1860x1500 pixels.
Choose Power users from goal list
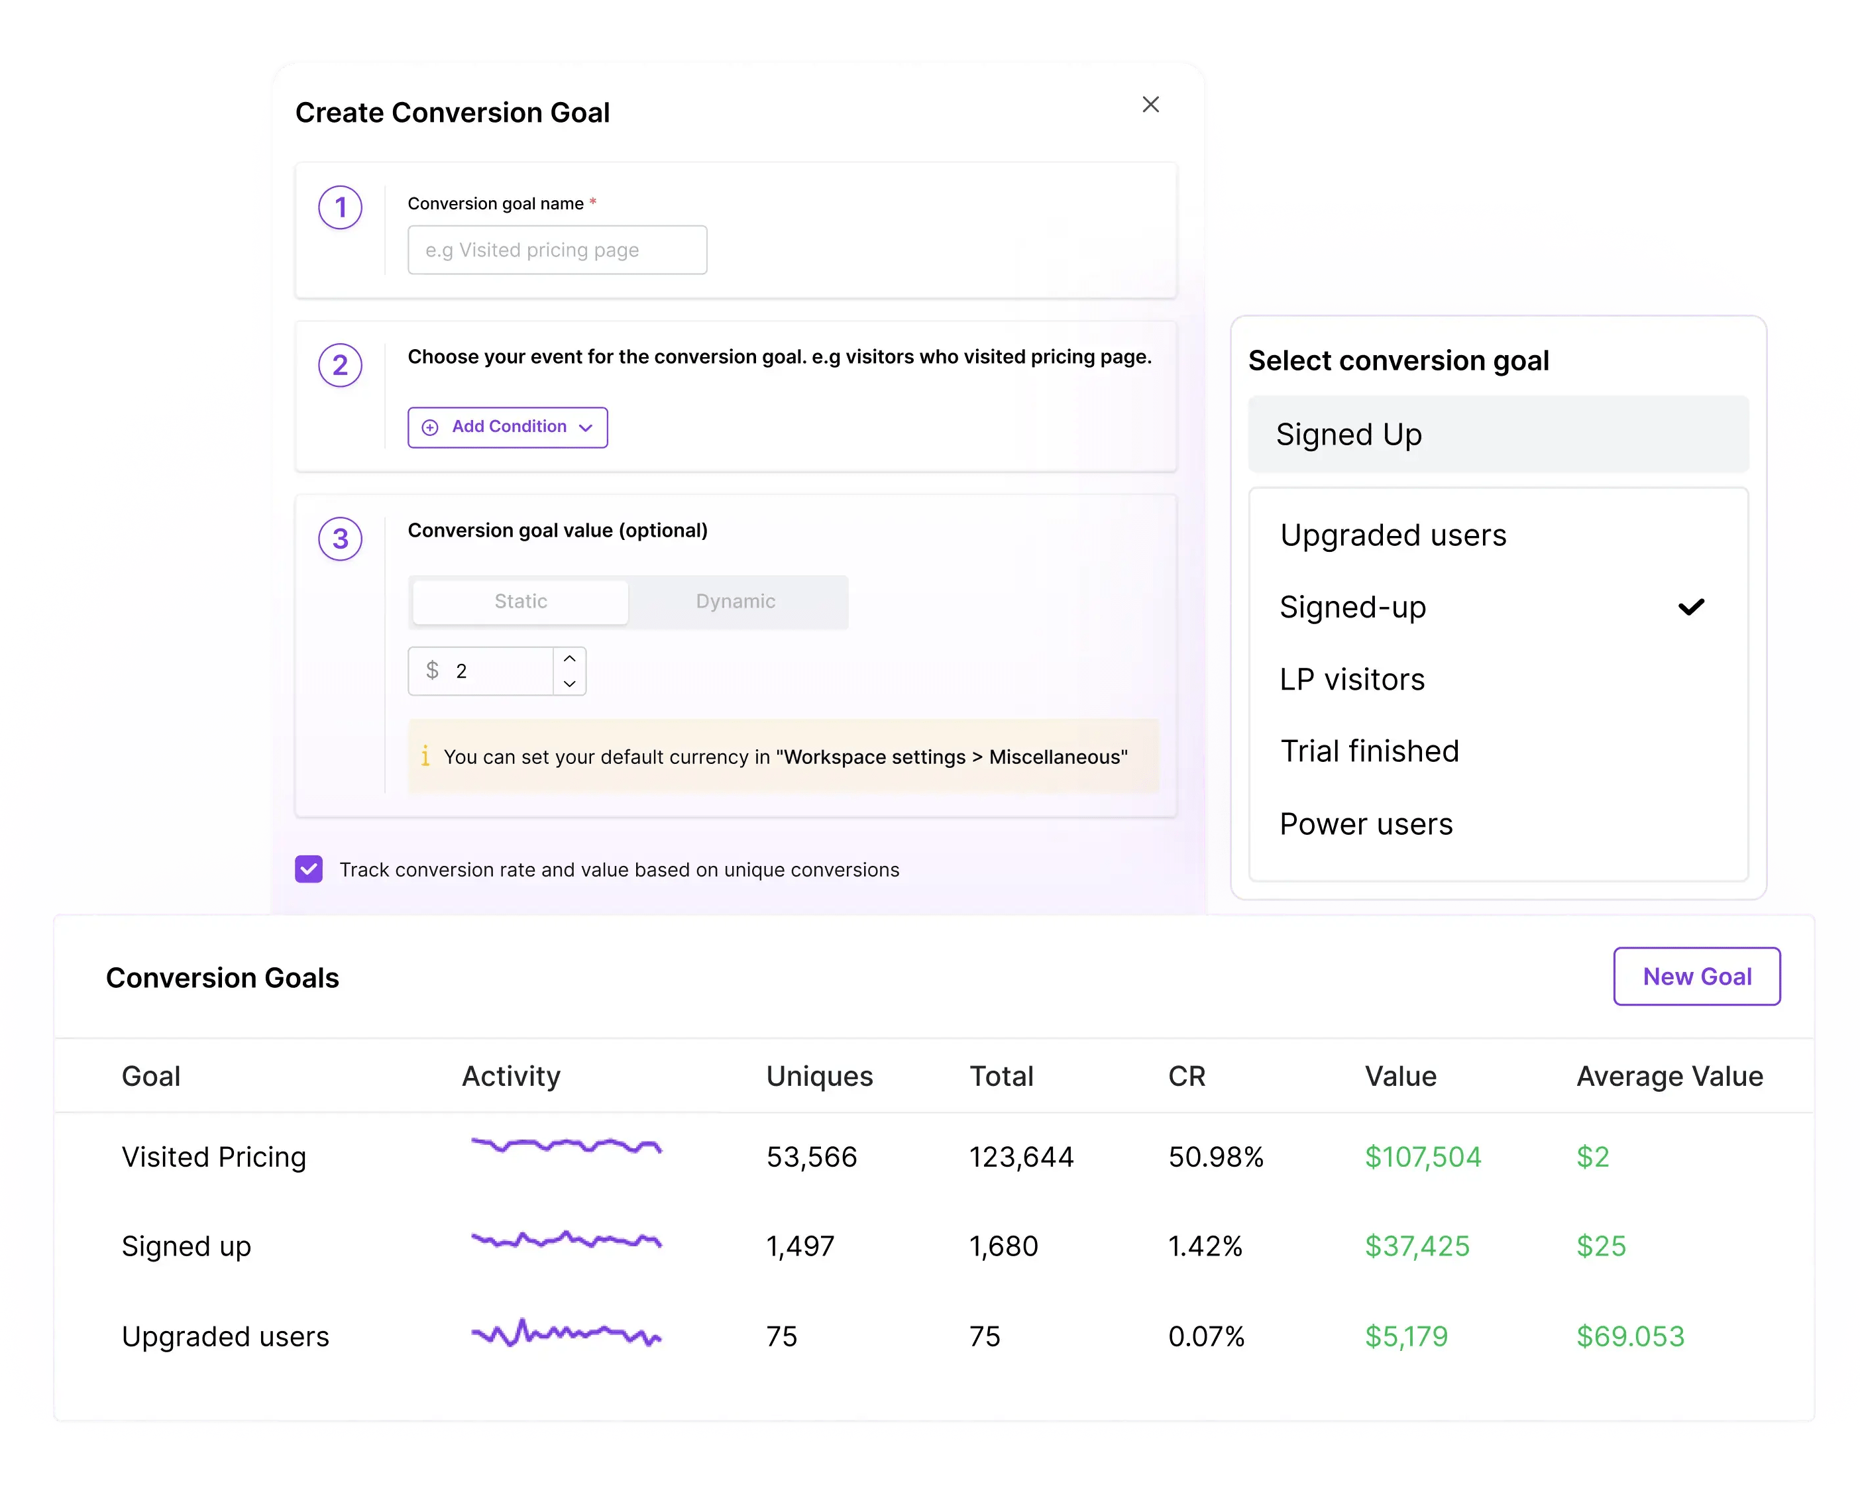[x=1498, y=824]
